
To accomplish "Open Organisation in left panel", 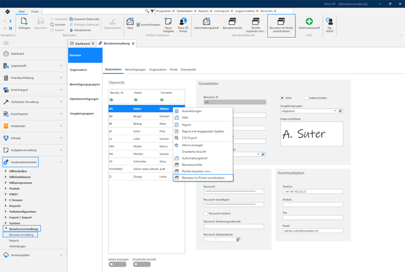I will point(78,70).
